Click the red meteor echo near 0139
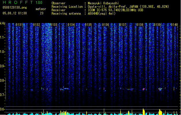181x115 pixels. click(x=160, y=89)
